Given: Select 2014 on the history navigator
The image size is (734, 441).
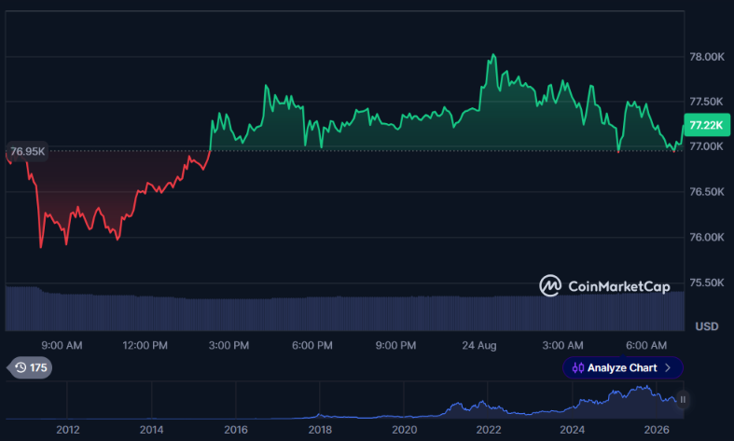Looking at the screenshot, I should 152,430.
